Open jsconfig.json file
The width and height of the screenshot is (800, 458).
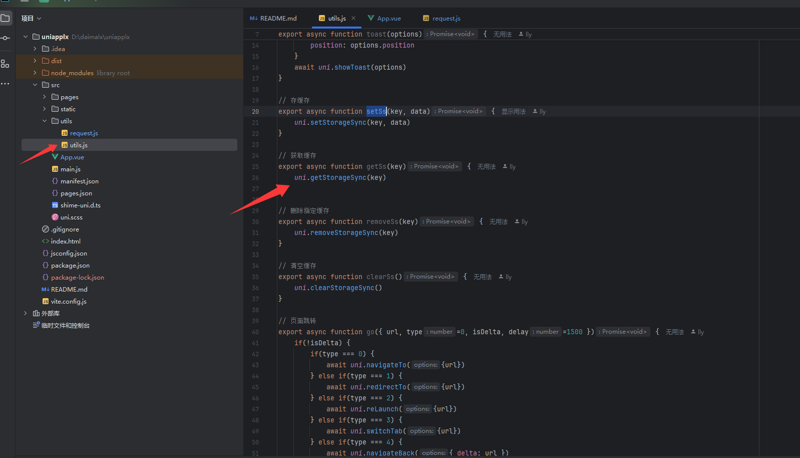click(69, 253)
